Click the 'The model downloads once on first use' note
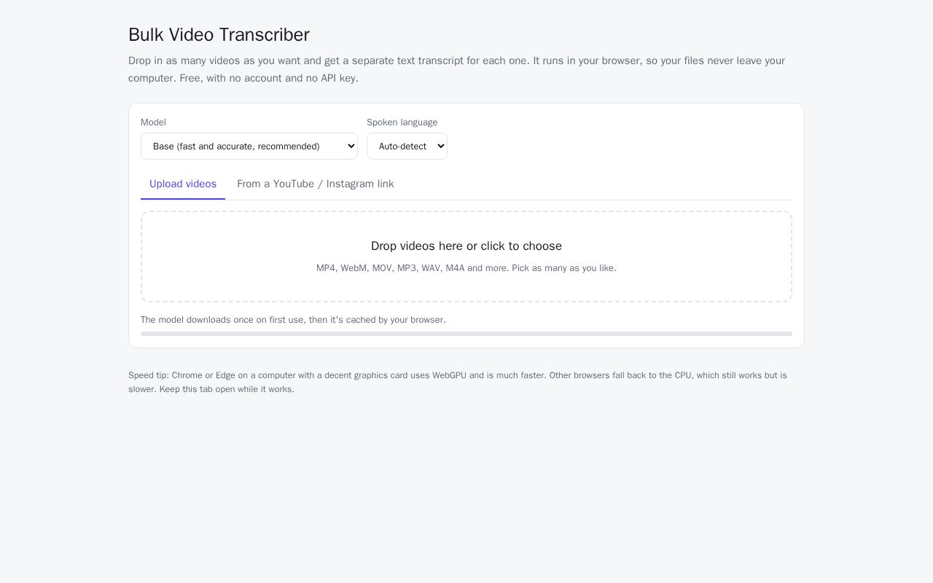This screenshot has width=933, height=583. pos(293,320)
